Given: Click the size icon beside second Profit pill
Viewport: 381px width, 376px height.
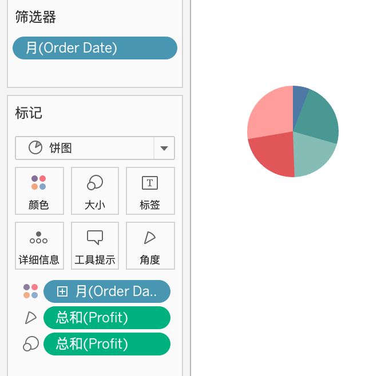Looking at the screenshot, I should click(31, 344).
